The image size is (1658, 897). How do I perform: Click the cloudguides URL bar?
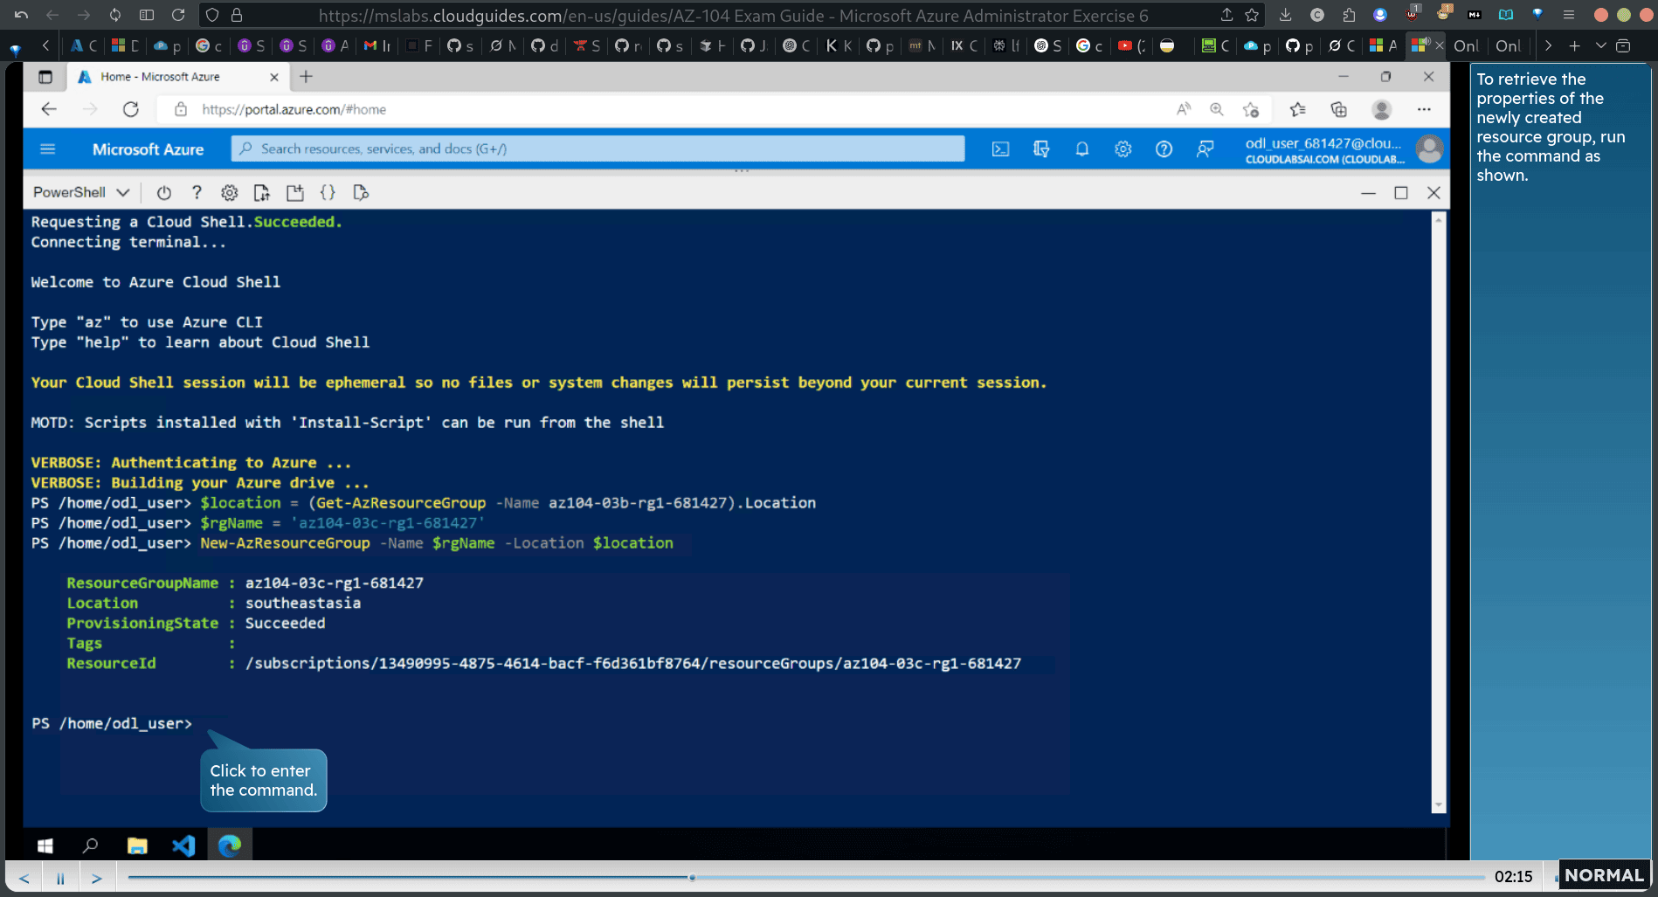(734, 15)
